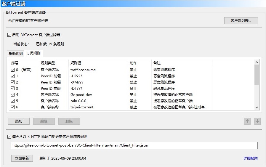Click 立即更新 to update rules now

coord(22,158)
